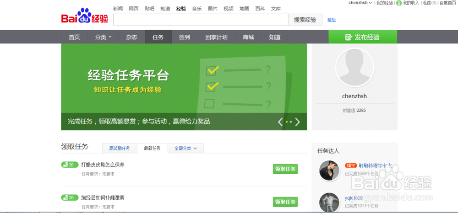The width and height of the screenshot is (458, 213).
Task: Open the 新闻 top link
Action: click(118, 9)
